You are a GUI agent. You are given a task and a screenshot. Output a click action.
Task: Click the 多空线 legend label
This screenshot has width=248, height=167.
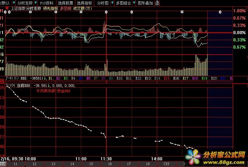pos(66,9)
